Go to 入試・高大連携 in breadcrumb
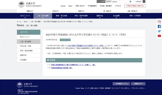162x95 pixels. click(x=35, y=22)
